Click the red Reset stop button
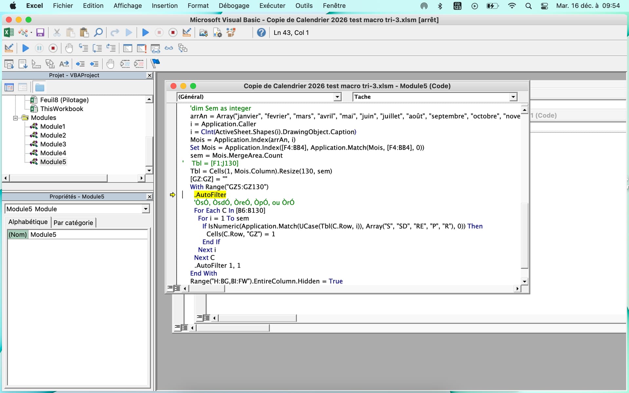Screen dimensions: 629x393 [173, 32]
